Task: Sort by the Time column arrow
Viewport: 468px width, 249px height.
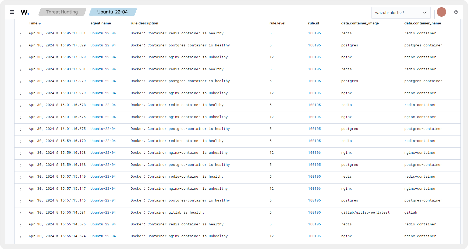Action: (x=40, y=24)
